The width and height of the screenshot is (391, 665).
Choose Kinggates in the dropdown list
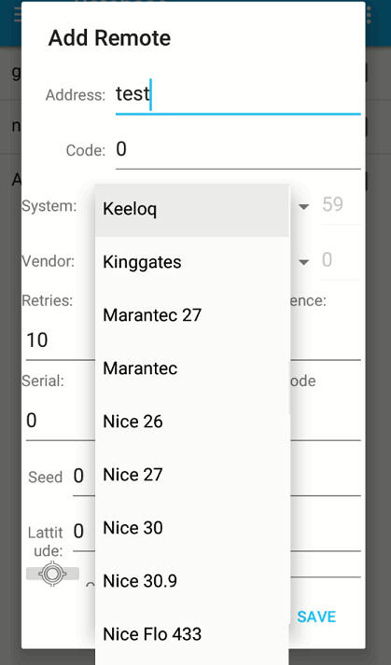[x=192, y=262]
